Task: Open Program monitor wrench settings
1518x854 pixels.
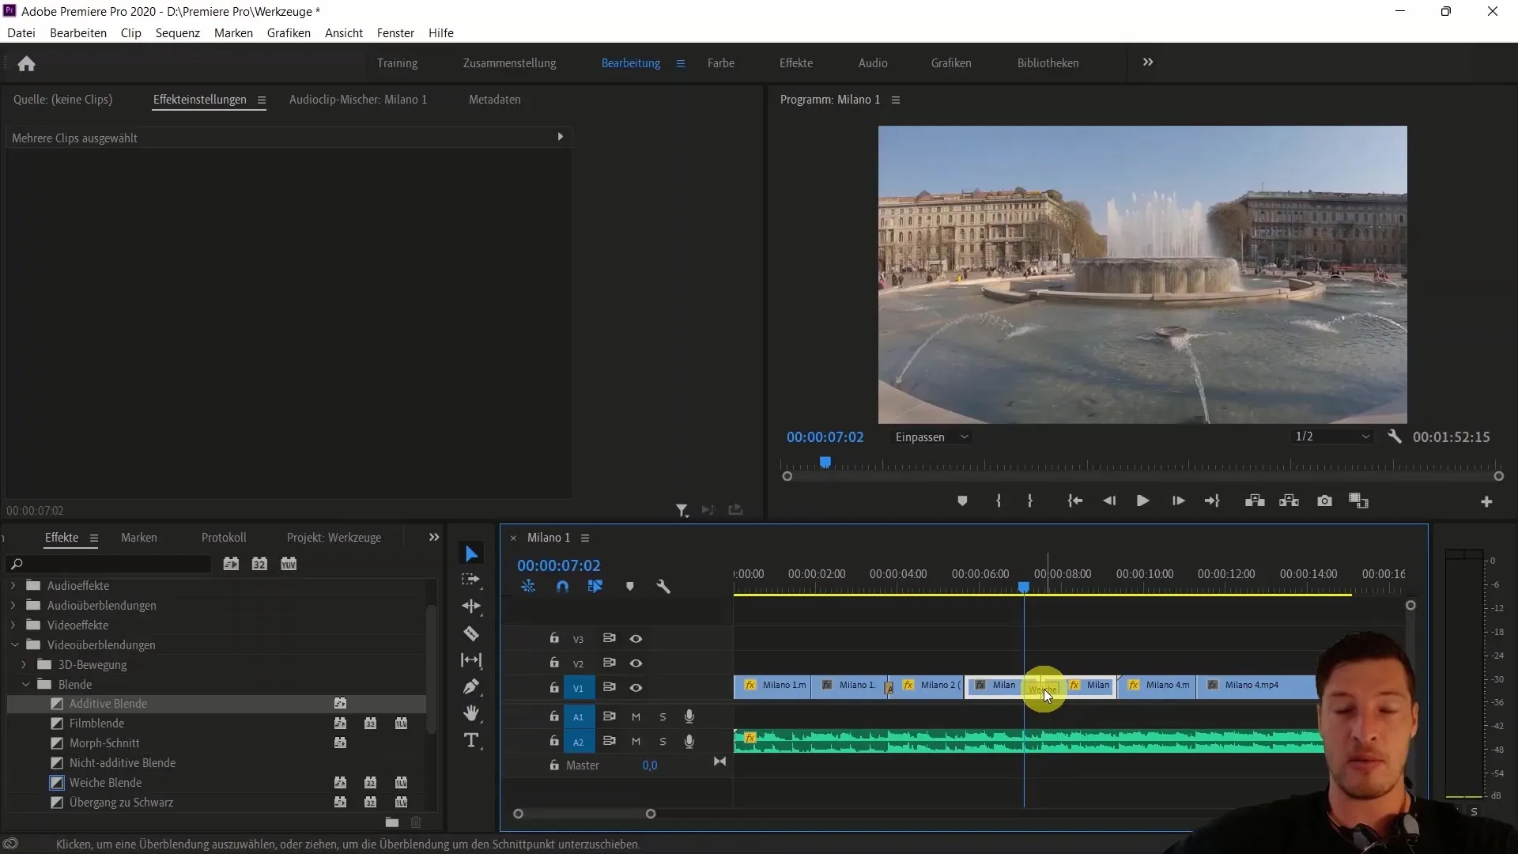Action: 1395,436
